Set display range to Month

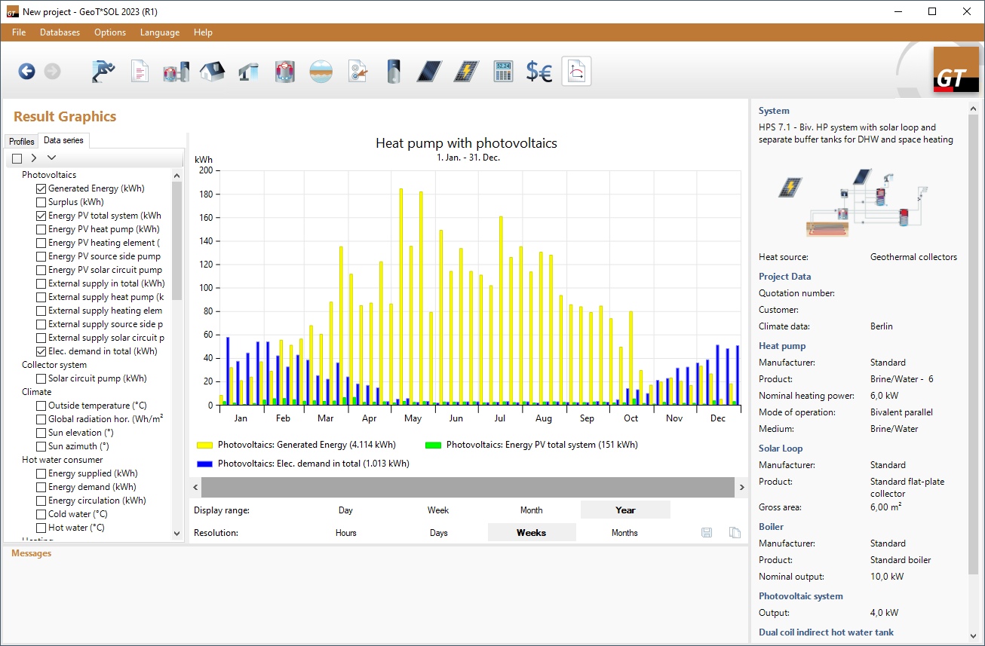531,510
